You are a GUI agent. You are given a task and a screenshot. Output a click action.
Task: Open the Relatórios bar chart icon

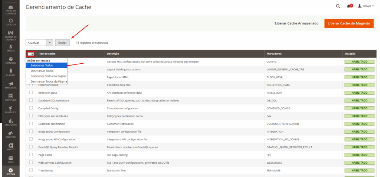point(11,123)
